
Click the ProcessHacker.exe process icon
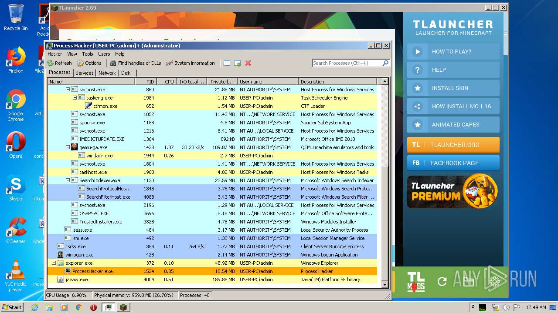(68, 271)
